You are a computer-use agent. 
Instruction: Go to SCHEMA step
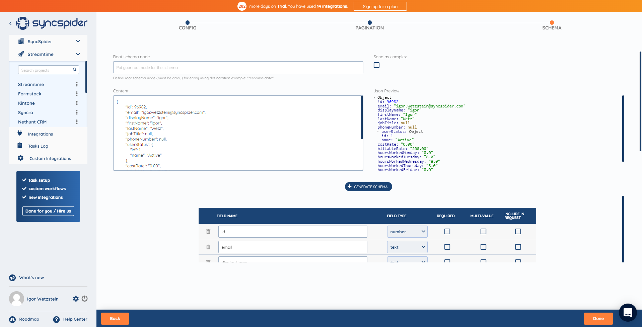(552, 25)
